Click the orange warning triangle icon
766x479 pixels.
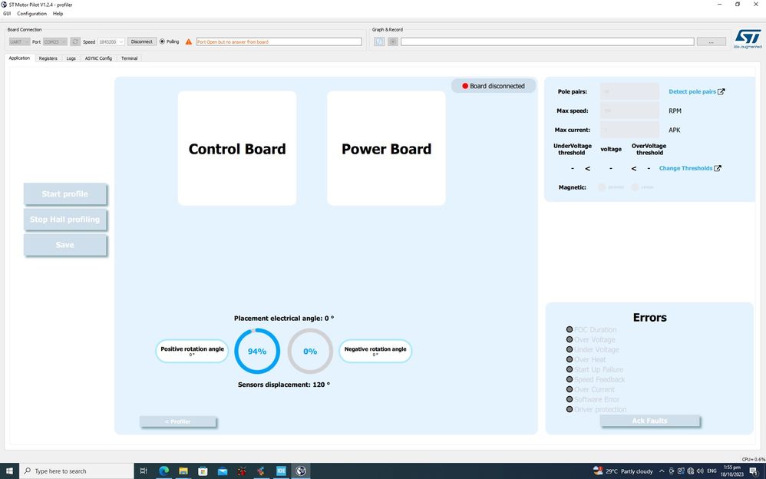pyautogui.click(x=189, y=41)
